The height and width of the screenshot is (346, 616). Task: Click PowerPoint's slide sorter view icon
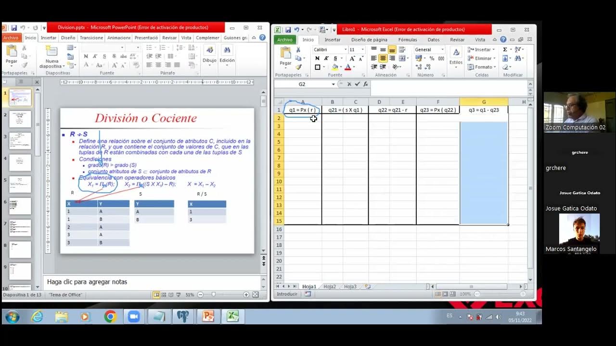(x=164, y=295)
